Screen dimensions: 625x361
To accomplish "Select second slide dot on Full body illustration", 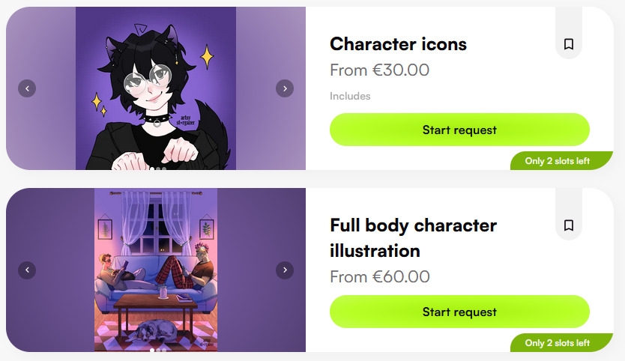I will point(158,350).
